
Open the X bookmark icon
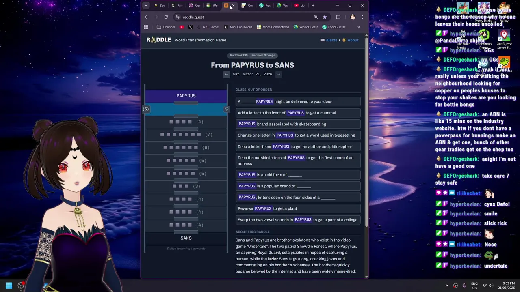coord(190,27)
